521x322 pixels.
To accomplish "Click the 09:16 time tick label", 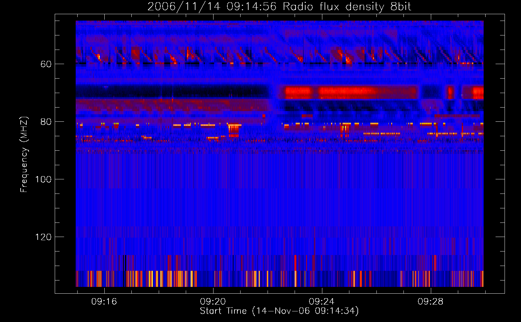I will 104,302.
